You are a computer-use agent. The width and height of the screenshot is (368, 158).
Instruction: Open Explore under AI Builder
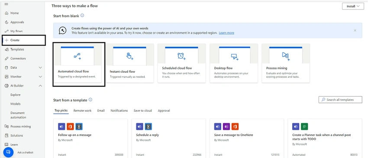(x=16, y=95)
